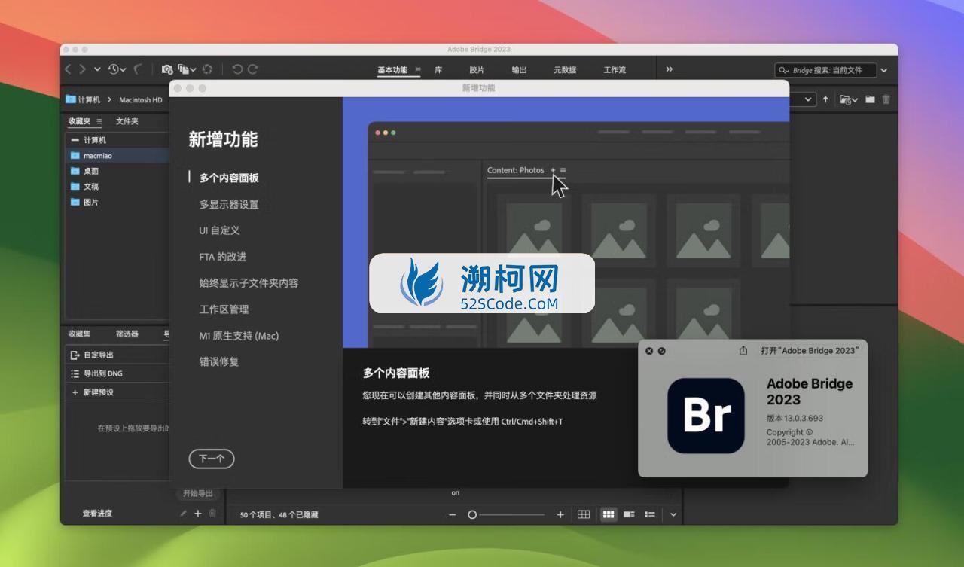Image resolution: width=964 pixels, height=567 pixels.
Task: Click the get photos from camera icon
Action: point(167,69)
